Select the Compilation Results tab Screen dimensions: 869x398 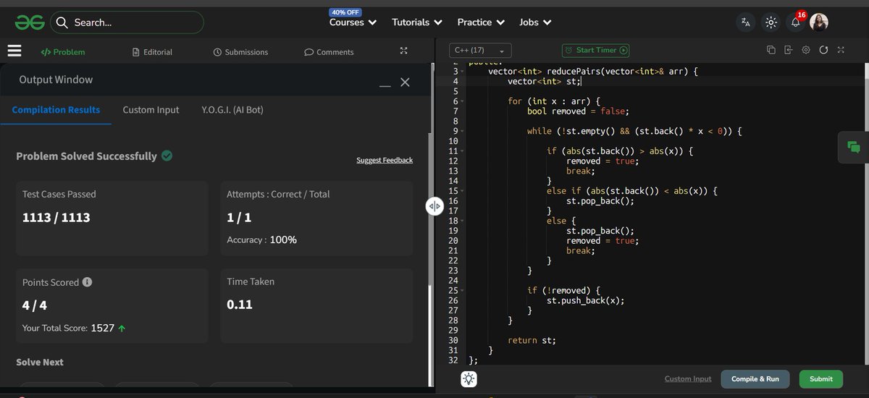(56, 110)
